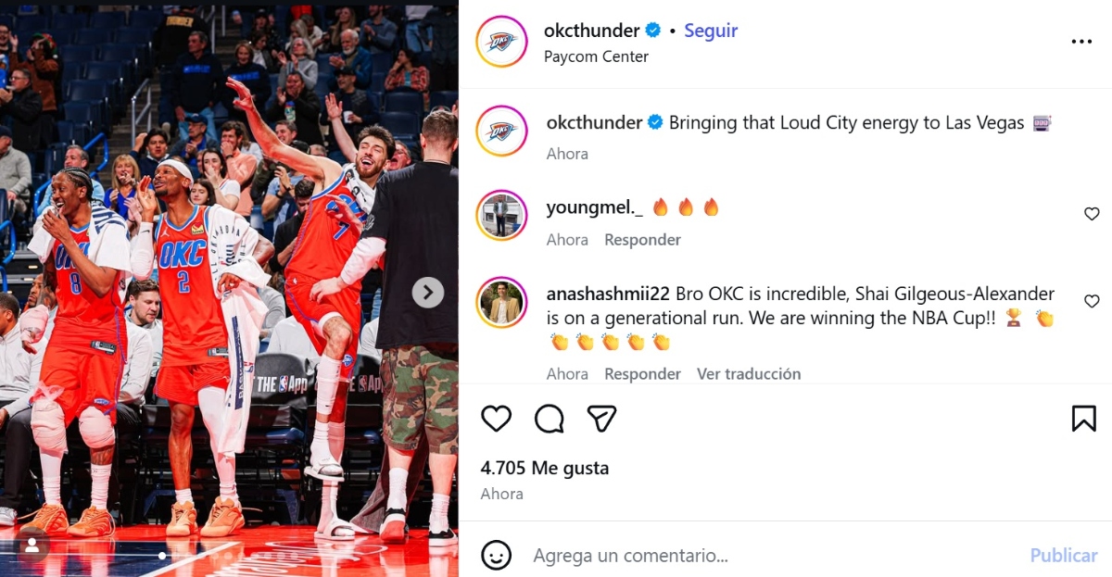Open Paycom Center location link
1112x577 pixels.
click(596, 56)
